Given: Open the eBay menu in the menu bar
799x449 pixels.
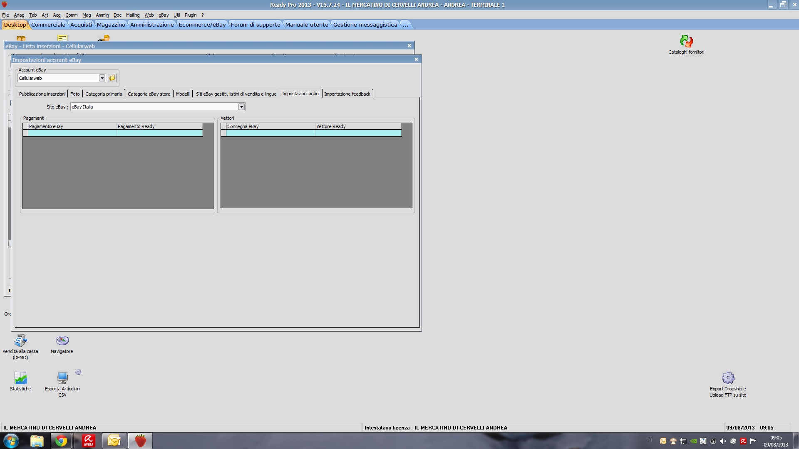Looking at the screenshot, I should pos(163,15).
